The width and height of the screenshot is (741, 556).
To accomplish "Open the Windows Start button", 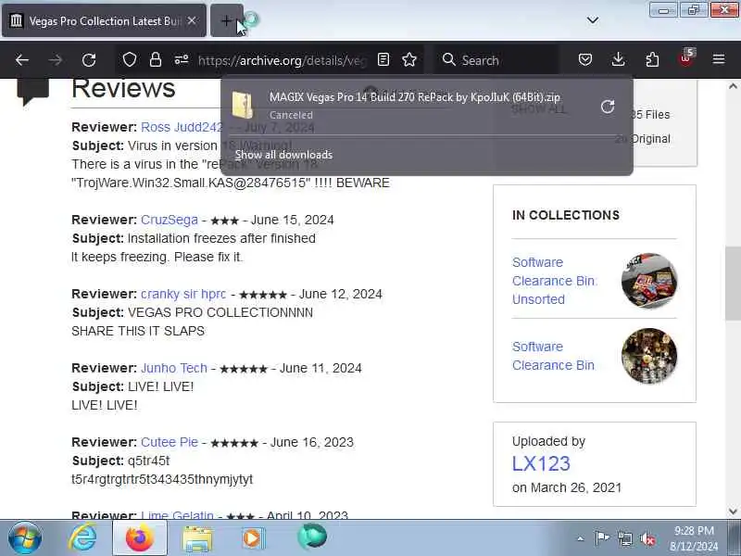I will [25, 537].
